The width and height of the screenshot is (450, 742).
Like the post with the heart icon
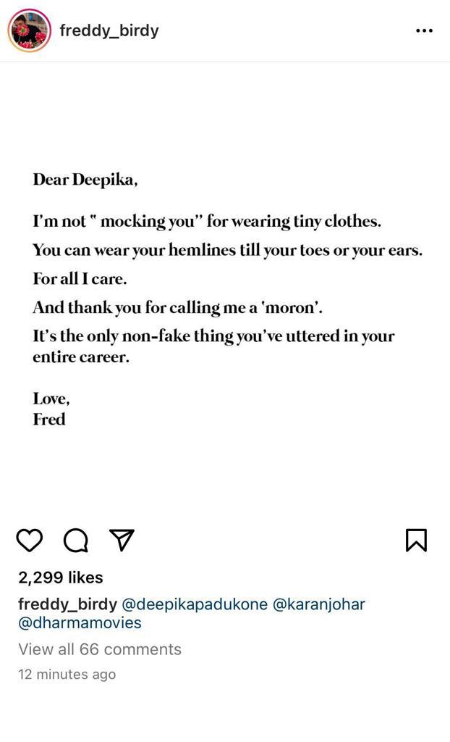coord(30,541)
